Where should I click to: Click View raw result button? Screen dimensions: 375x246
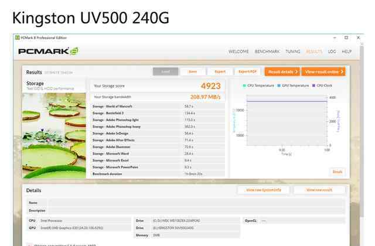(319, 190)
